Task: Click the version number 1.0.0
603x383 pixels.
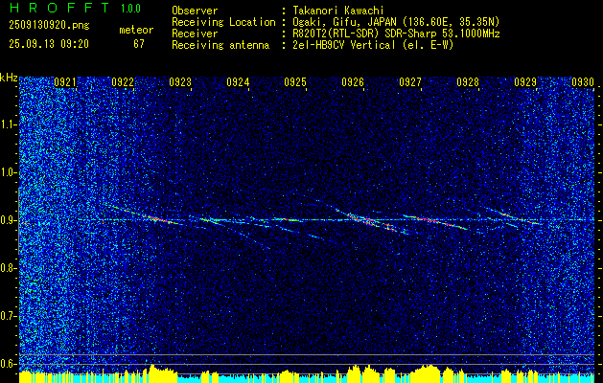Action: [x=130, y=9]
